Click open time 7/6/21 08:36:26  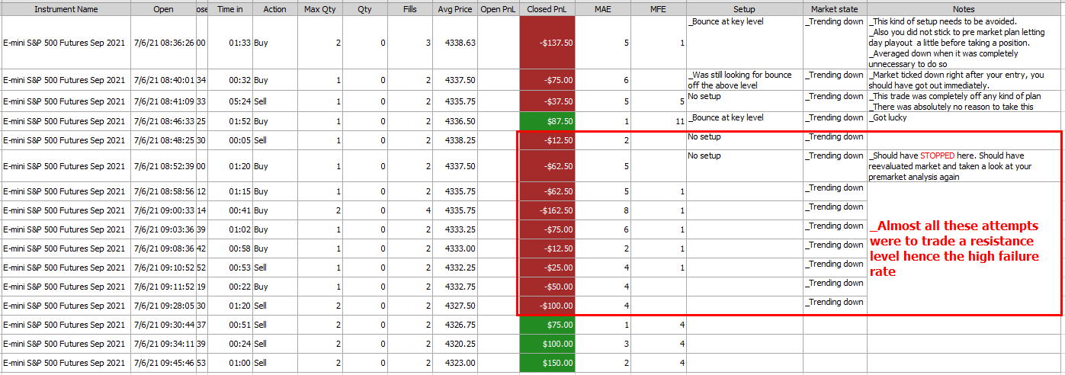163,43
